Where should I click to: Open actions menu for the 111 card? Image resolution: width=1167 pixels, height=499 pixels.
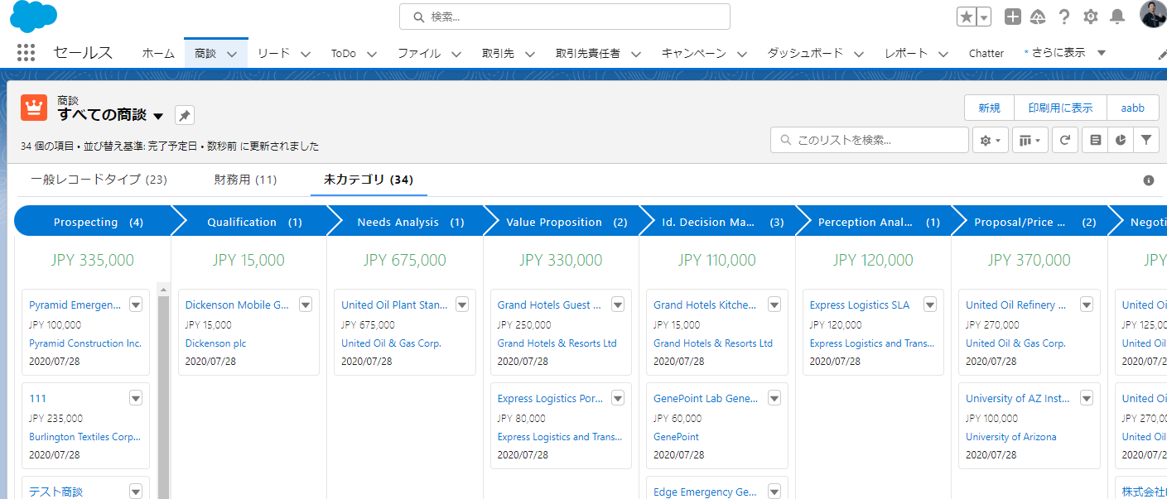click(x=136, y=398)
